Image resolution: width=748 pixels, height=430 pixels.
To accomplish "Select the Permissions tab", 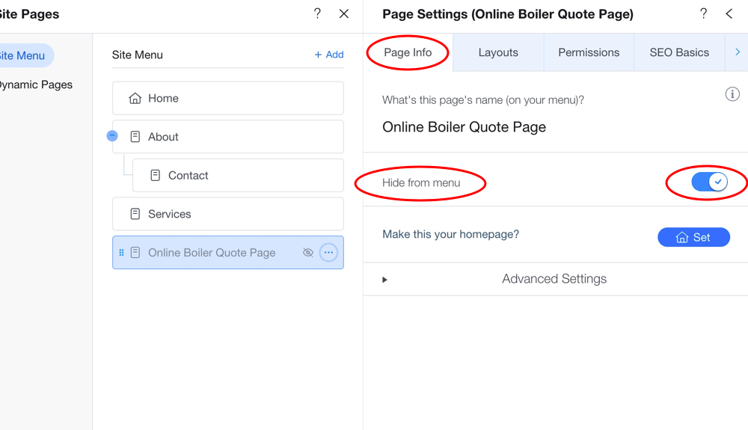I will pos(589,52).
